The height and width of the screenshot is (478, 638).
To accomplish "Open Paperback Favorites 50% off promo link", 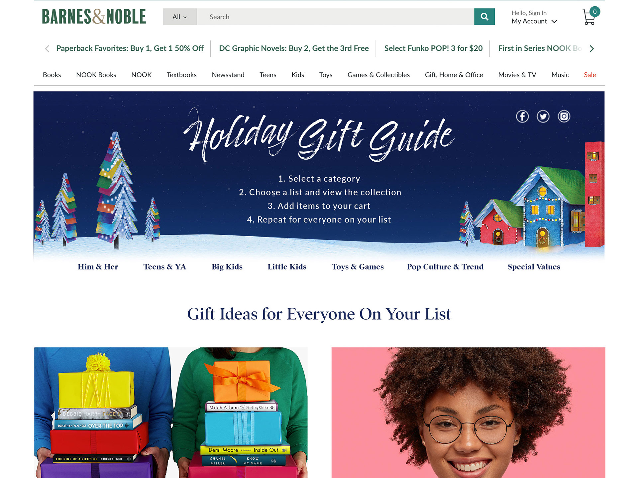I will coord(130,48).
